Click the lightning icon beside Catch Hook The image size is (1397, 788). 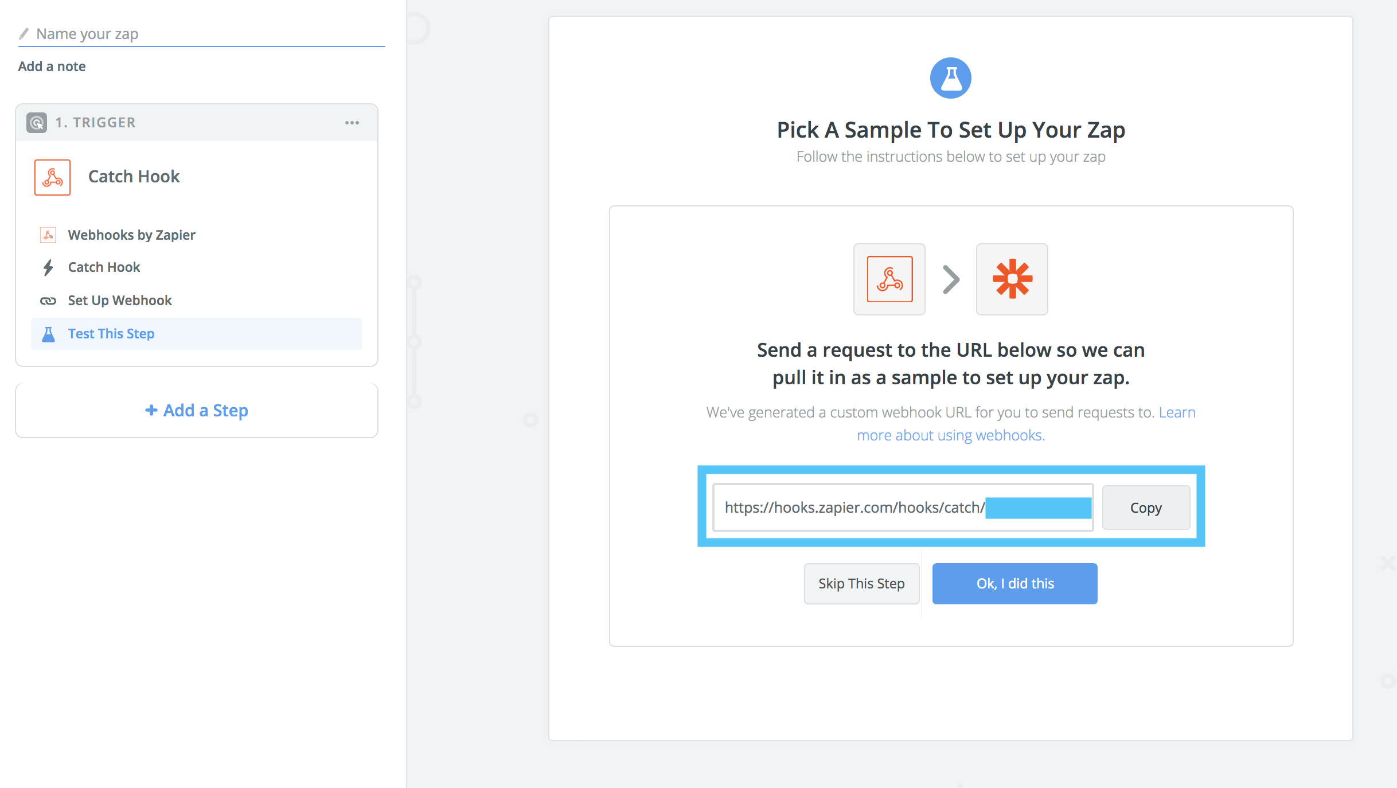click(48, 267)
